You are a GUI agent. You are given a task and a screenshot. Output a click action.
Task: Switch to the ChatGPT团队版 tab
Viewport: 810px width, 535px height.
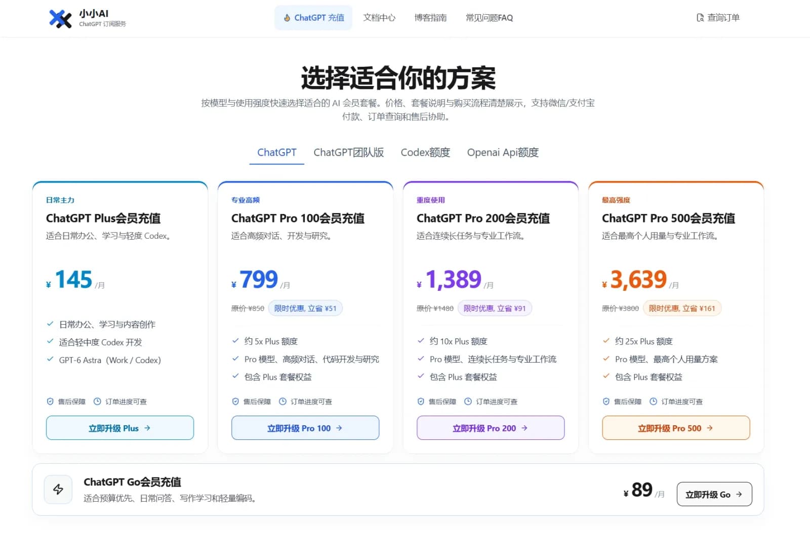349,153
